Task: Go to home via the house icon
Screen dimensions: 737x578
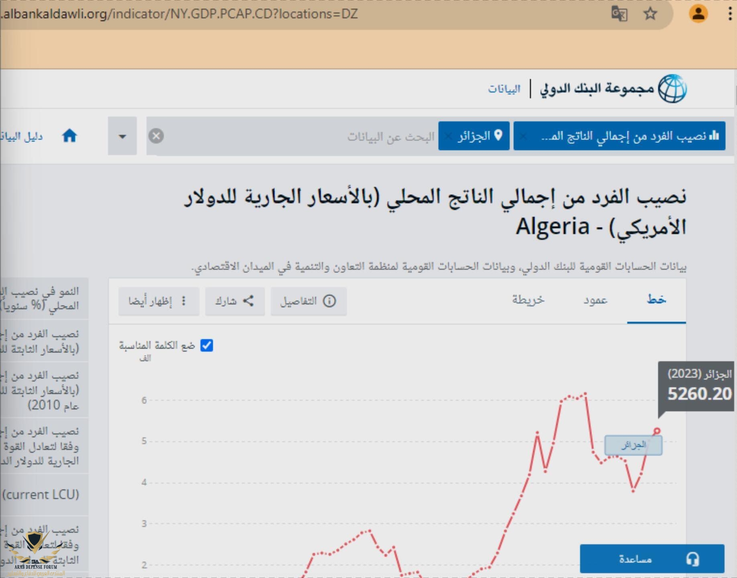Action: pyautogui.click(x=69, y=136)
